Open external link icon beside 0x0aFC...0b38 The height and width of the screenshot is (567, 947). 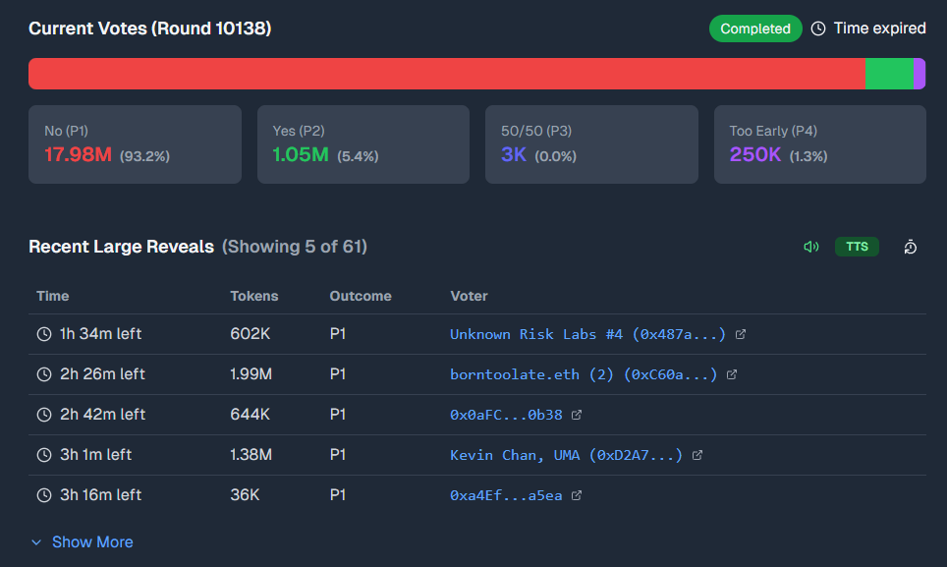coord(577,415)
